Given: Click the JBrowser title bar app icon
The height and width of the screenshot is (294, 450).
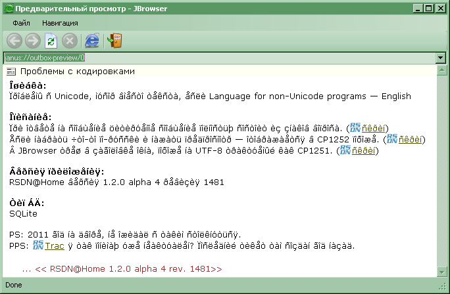Looking at the screenshot, I should point(7,8).
